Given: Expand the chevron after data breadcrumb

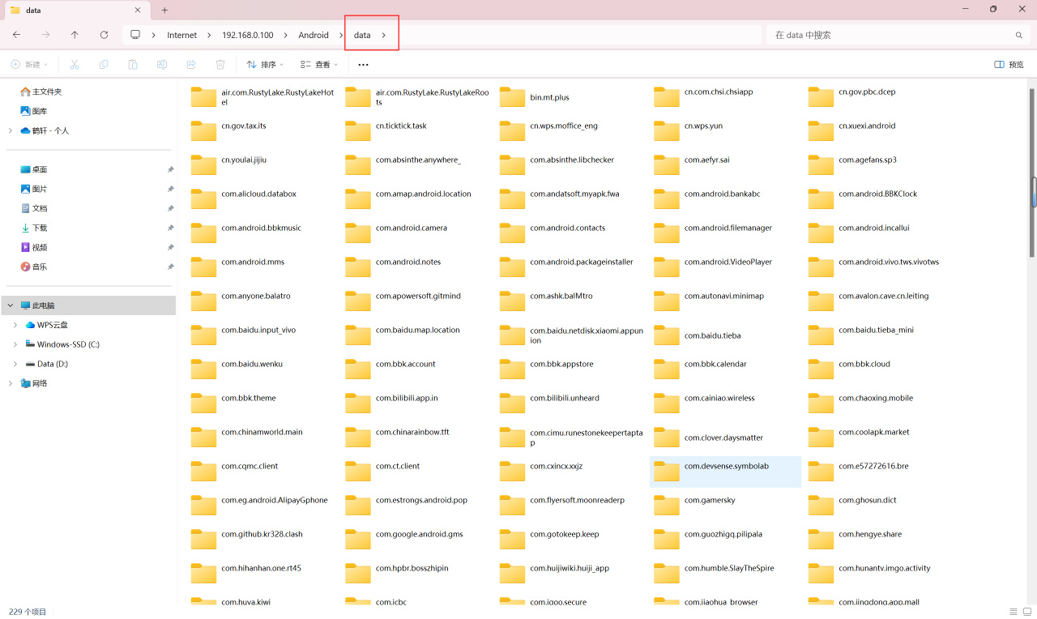Looking at the screenshot, I should click(384, 35).
